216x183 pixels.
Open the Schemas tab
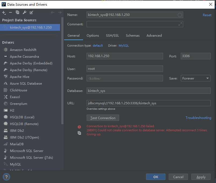[133, 36]
